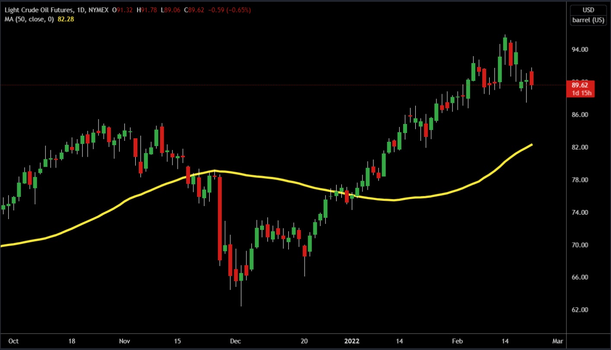
Task: Click the change value −0.59 (−0.65%)
Action: [230, 10]
